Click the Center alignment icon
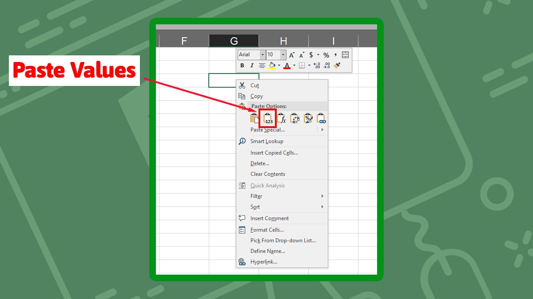 point(262,66)
